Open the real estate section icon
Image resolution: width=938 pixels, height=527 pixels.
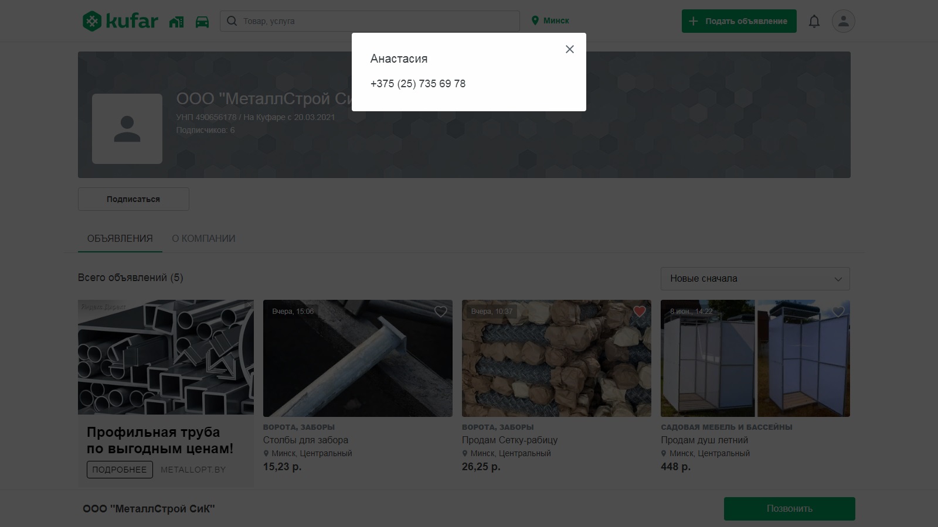176,22
